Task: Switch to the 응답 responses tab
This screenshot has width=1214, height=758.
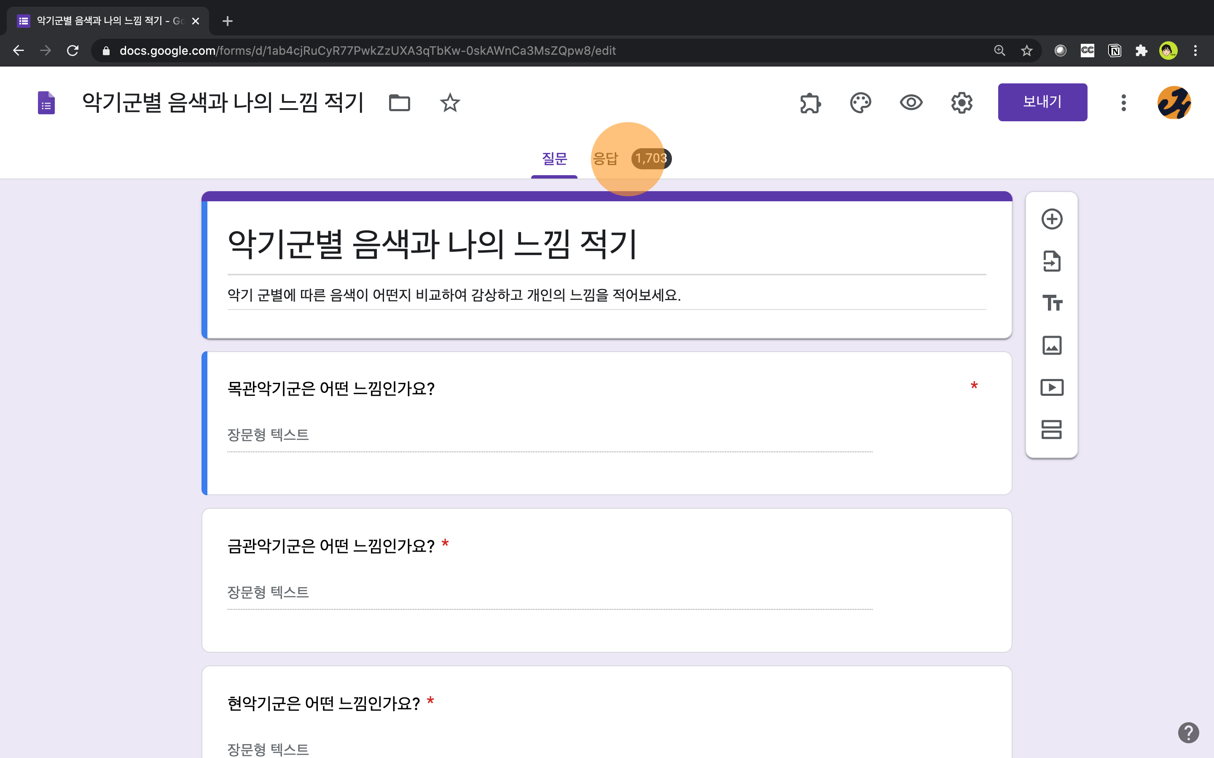Action: tap(605, 159)
